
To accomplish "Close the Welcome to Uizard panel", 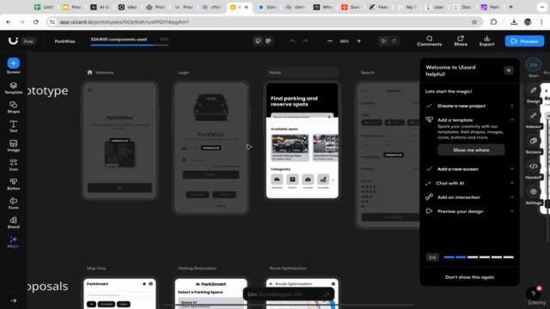I will [x=508, y=70].
